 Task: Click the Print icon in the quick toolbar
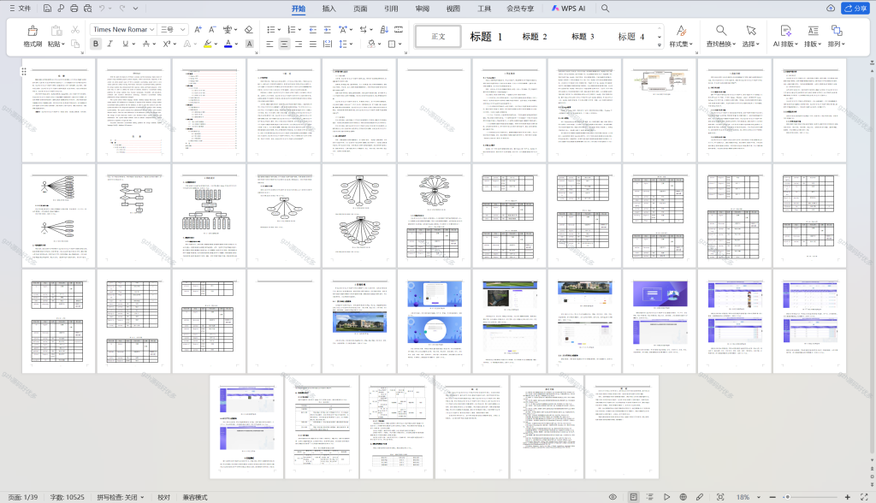[x=74, y=9]
